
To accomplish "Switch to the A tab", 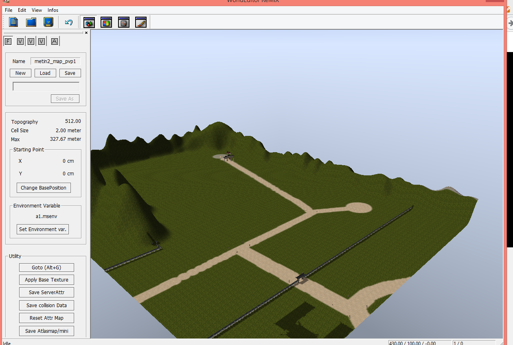I will 55,41.
